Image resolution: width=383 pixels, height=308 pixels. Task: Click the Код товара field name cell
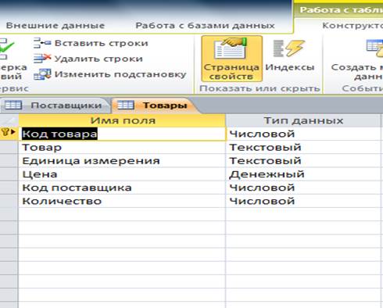tap(122, 134)
